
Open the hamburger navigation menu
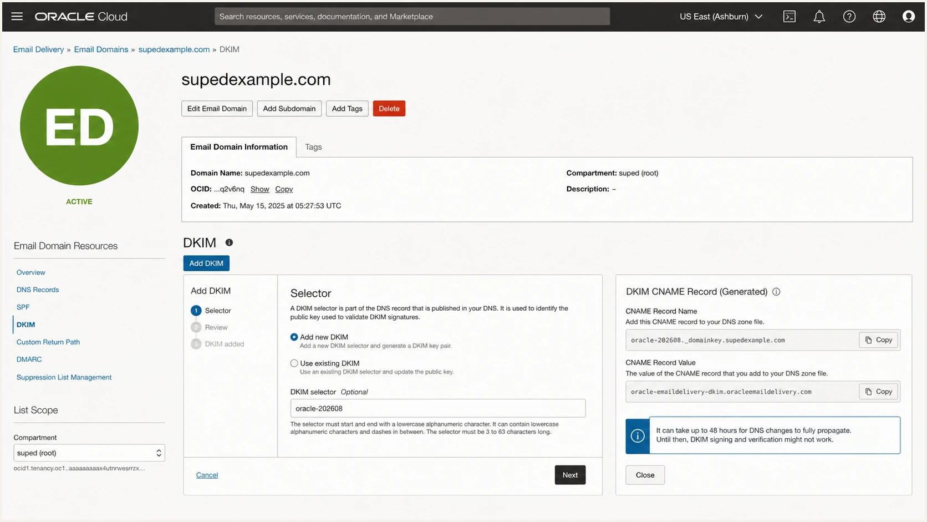17,17
